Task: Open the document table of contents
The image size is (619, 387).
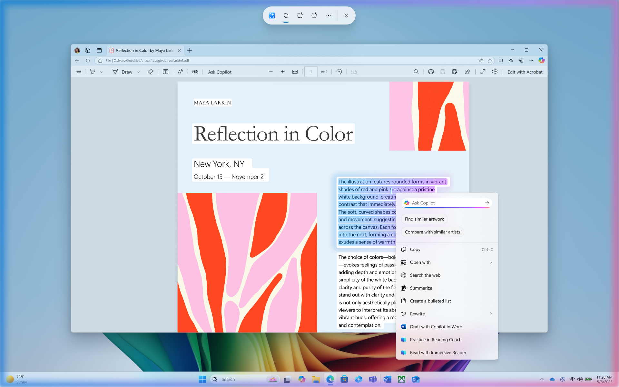Action: 78,72
